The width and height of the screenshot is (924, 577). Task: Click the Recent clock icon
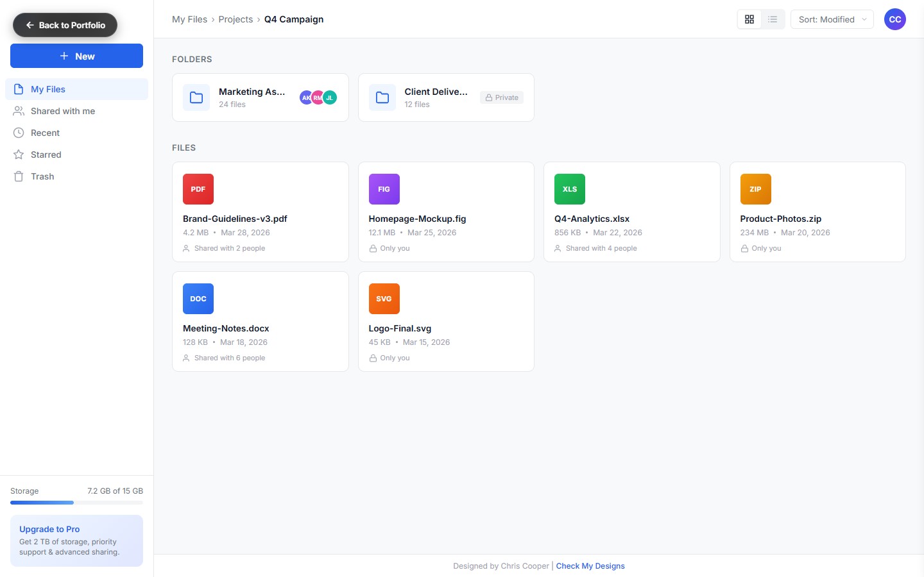tap(19, 133)
